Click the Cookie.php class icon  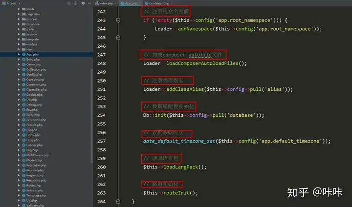pyautogui.click(x=24, y=95)
